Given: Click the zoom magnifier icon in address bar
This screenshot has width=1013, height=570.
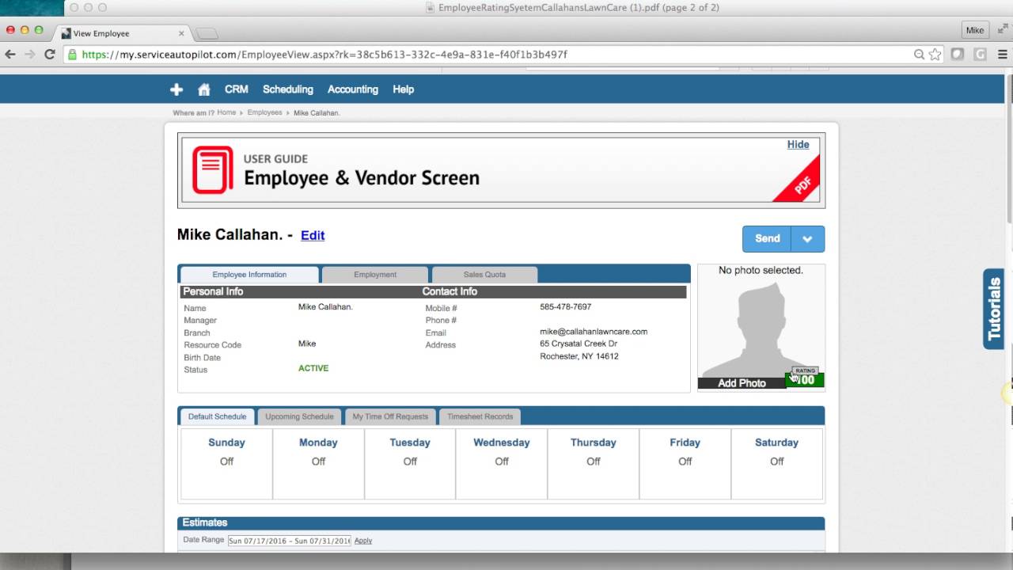Looking at the screenshot, I should click(919, 55).
